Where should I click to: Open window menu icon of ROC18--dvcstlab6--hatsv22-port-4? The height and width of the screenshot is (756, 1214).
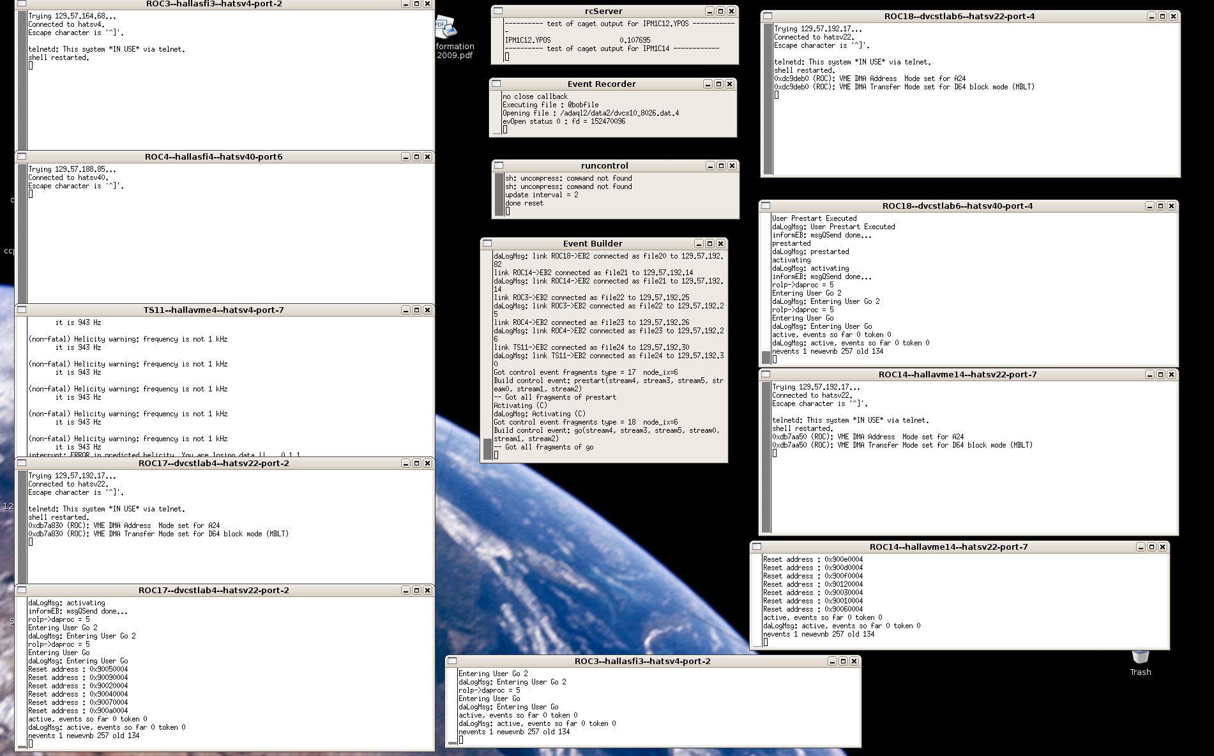coord(768,16)
